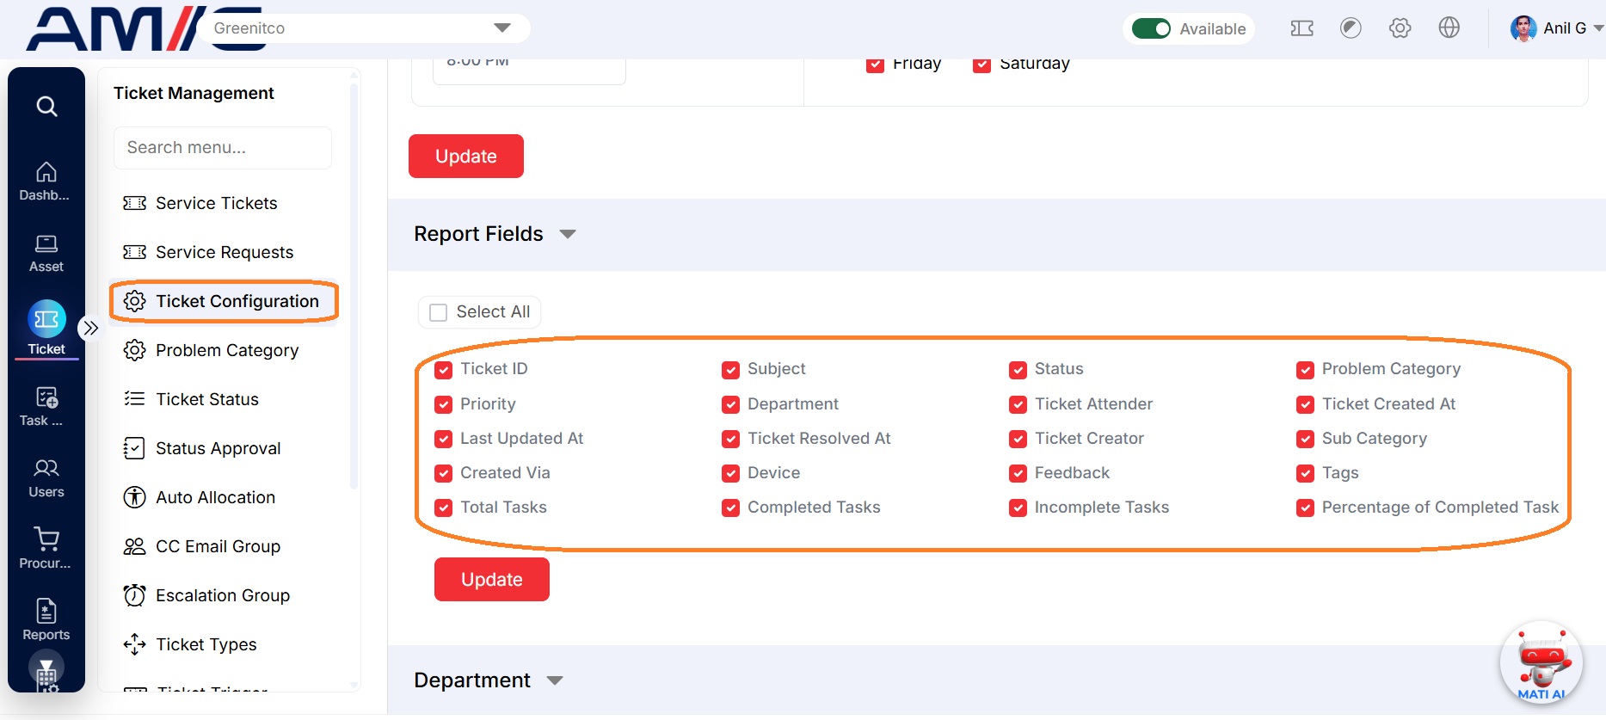Click the theme contrast icon in header
Screen dimensions: 1606x720
click(1351, 28)
